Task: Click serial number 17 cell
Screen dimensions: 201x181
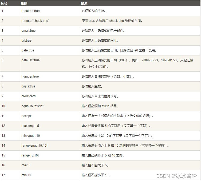Action: coord(10,175)
